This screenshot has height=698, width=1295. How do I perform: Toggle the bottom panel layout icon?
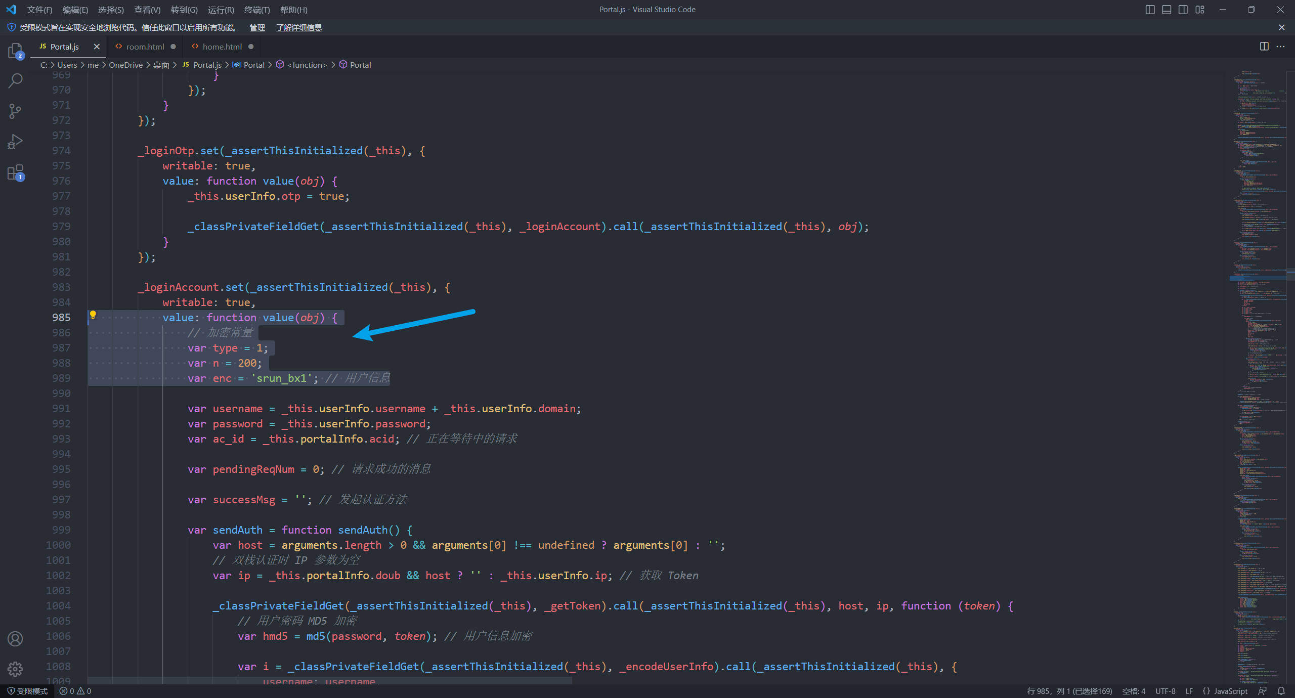[1167, 10]
